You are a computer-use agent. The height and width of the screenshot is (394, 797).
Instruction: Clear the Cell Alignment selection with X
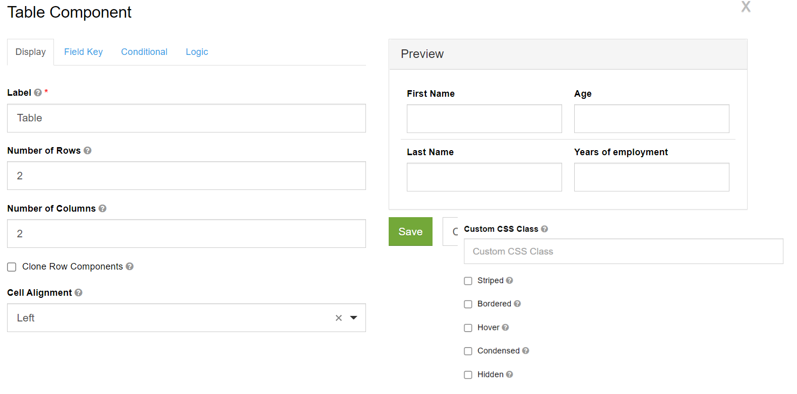[x=339, y=318]
